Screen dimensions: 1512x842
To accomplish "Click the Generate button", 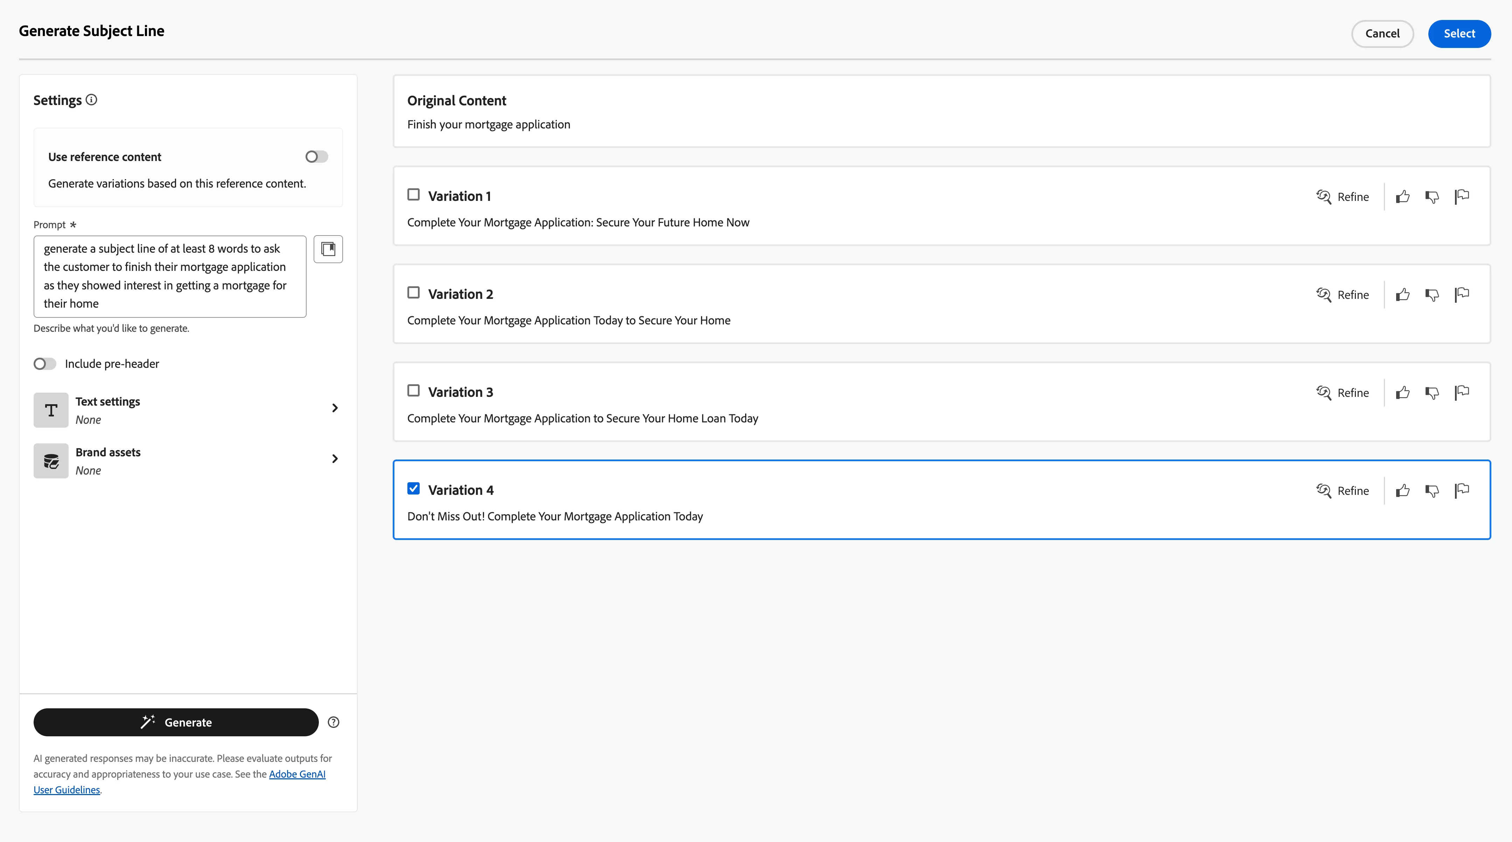I will pyautogui.click(x=176, y=722).
